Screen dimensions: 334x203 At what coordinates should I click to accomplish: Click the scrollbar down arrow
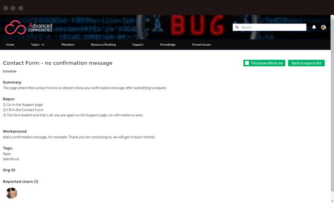coord(332,201)
